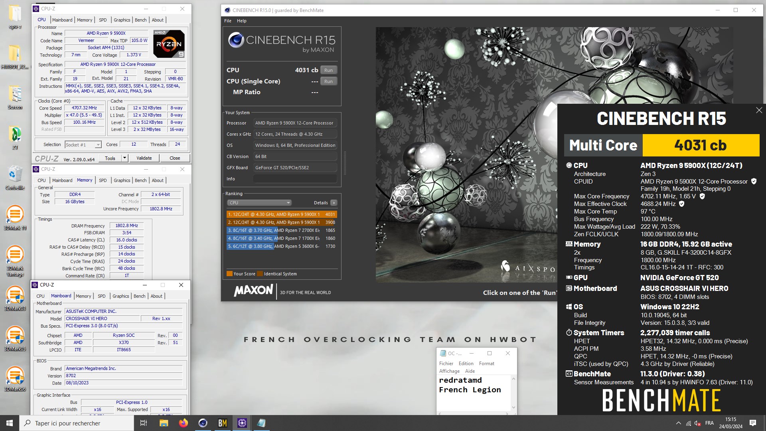Click the Cinebench Details arrow button

[x=334, y=203]
